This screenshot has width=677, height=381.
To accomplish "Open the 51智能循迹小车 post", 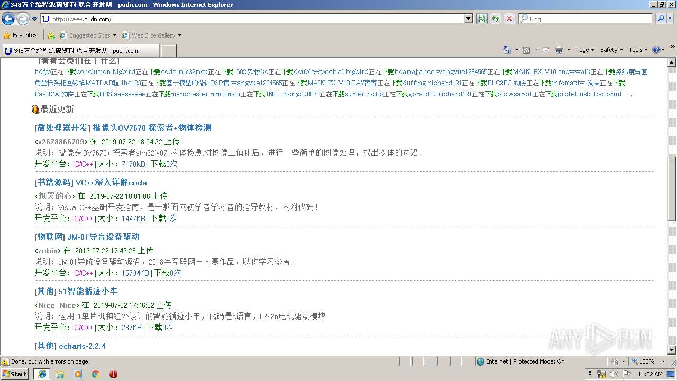I will (88, 292).
